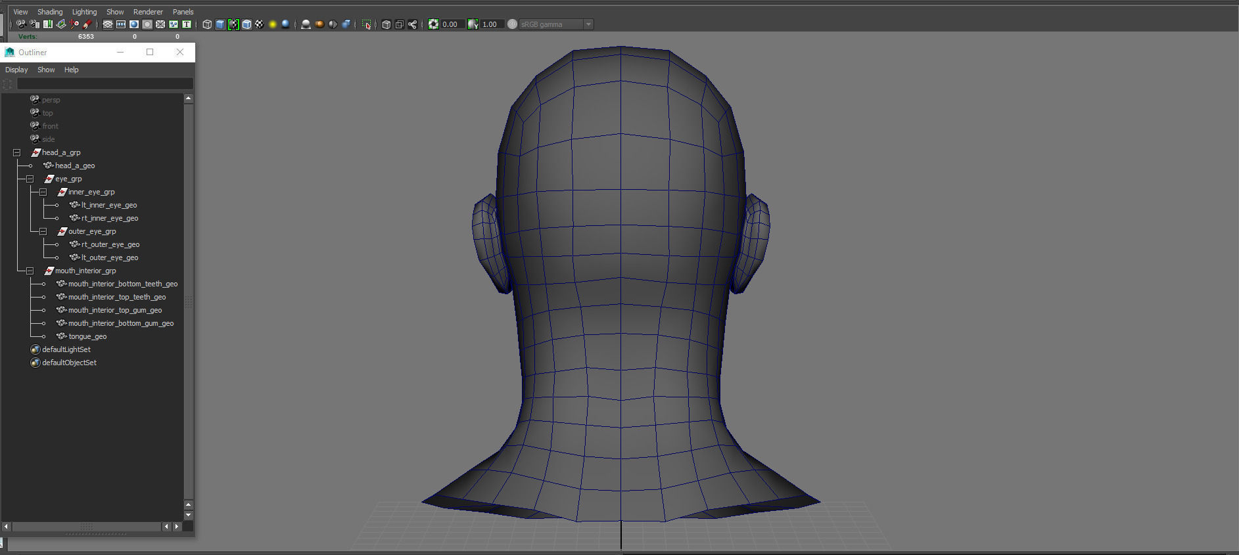Switch to Wireframe display mode
Viewport: 1239px width, 555px height.
[207, 24]
